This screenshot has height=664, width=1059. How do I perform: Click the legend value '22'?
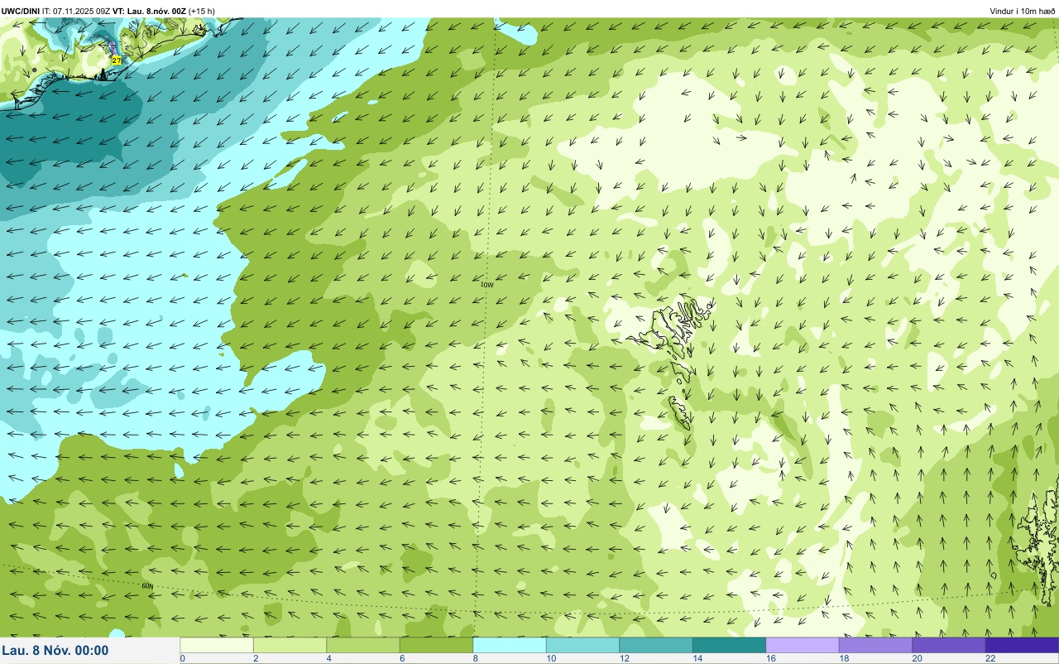990,658
